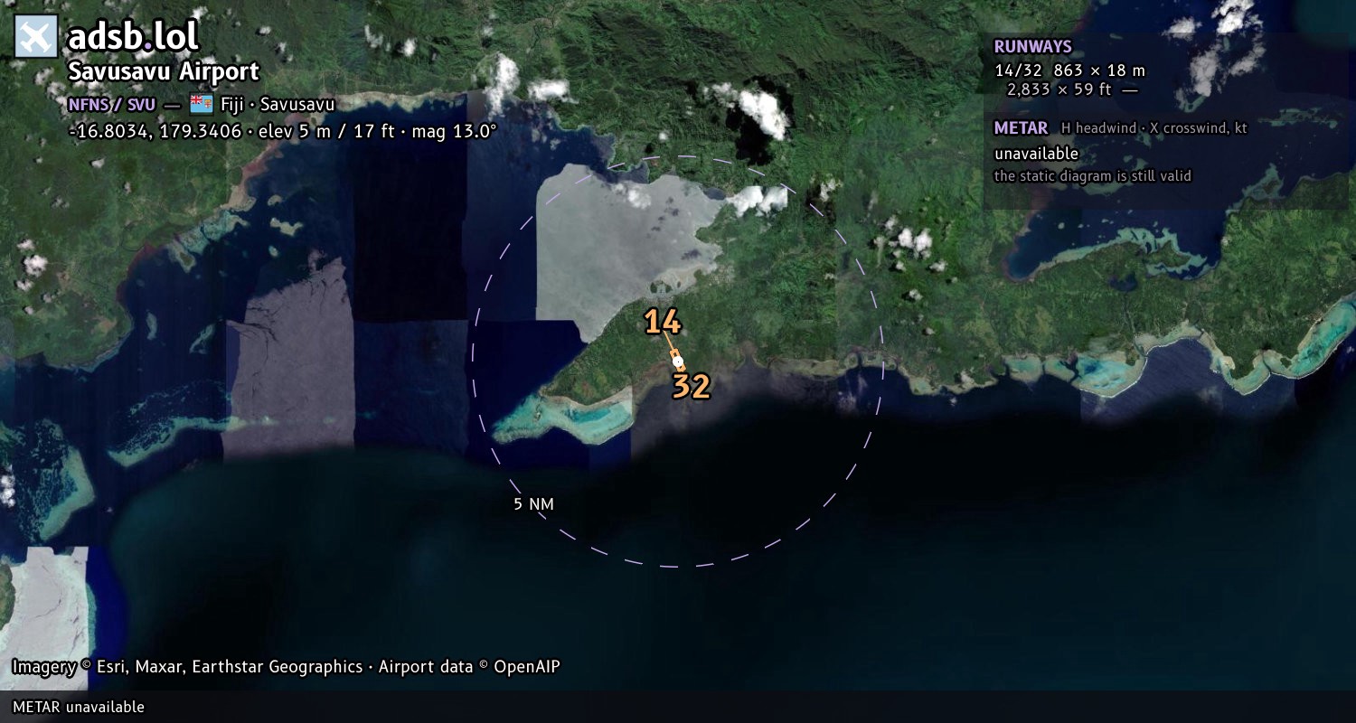Click the 'METAR unavailable' status bar text
The width and height of the screenshot is (1356, 723).
click(x=78, y=707)
